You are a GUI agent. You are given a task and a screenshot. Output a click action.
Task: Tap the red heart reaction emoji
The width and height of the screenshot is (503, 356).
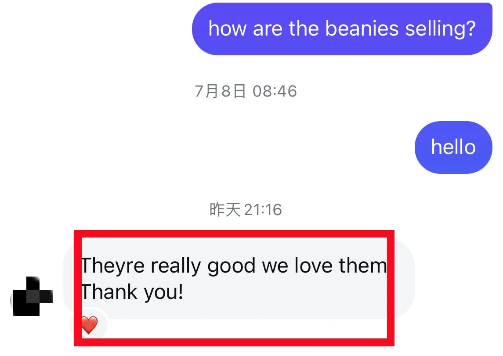(x=89, y=324)
